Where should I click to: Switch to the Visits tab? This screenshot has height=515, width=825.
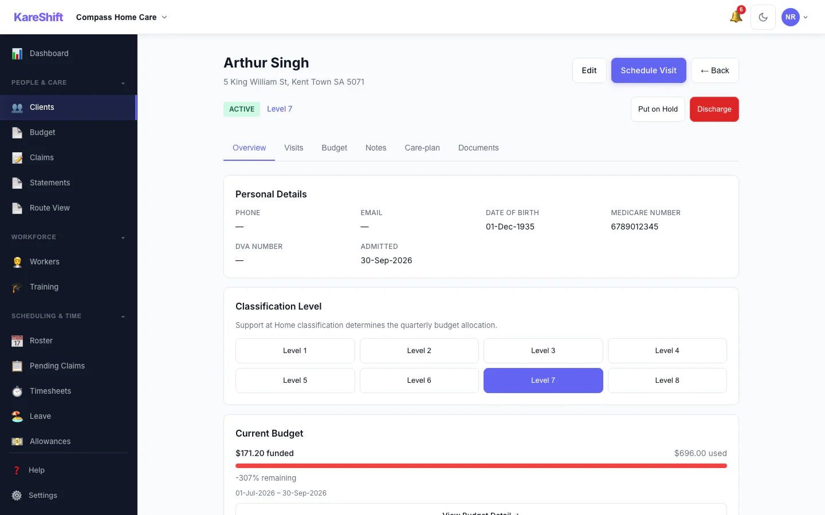[x=294, y=148]
